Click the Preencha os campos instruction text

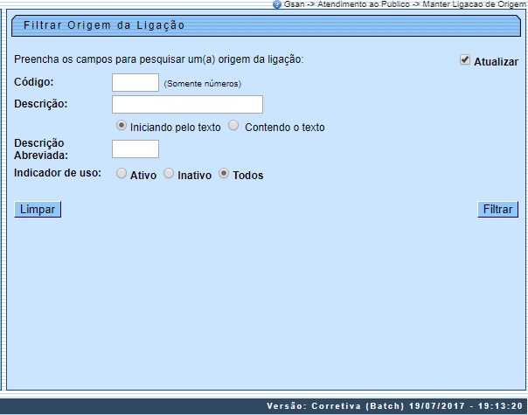[158, 59]
